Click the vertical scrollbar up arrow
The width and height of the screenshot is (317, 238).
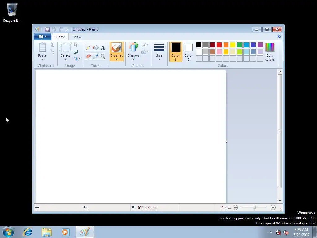coord(280,72)
